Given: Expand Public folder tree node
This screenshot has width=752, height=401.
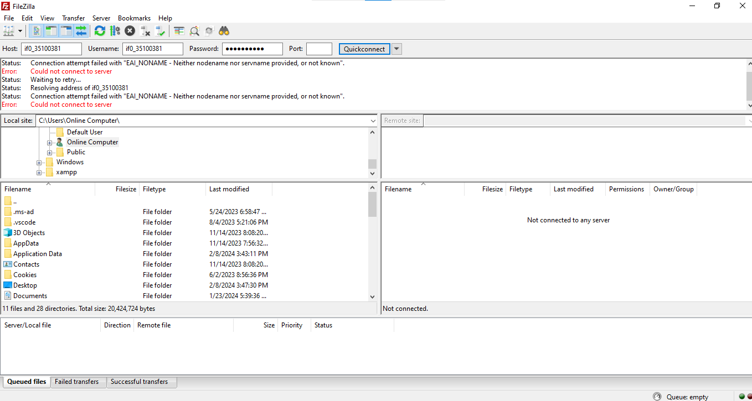Looking at the screenshot, I should click(49, 153).
